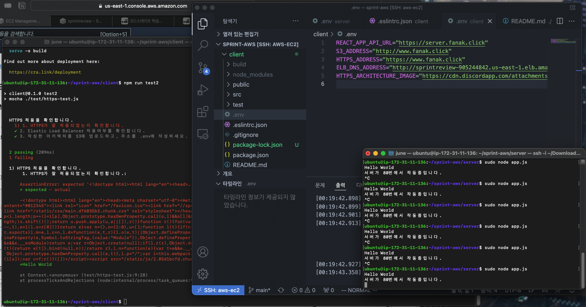Select the 출력 panel tab

point(340,185)
